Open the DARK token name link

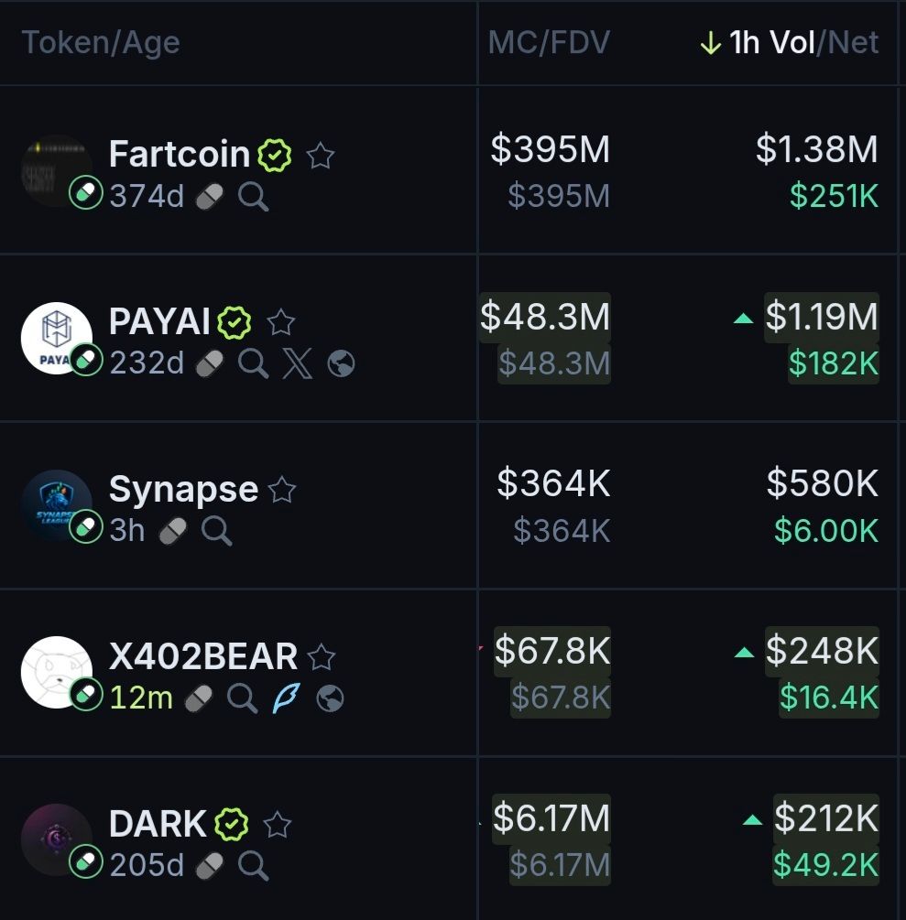(x=158, y=824)
